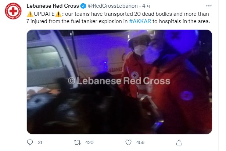Open the Lebanese Red Cross profile avatar
Viewport: 226px width, 151px height.
point(13,11)
